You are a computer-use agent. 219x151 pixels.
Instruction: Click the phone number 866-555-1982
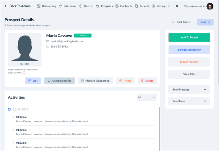click(x=59, y=46)
